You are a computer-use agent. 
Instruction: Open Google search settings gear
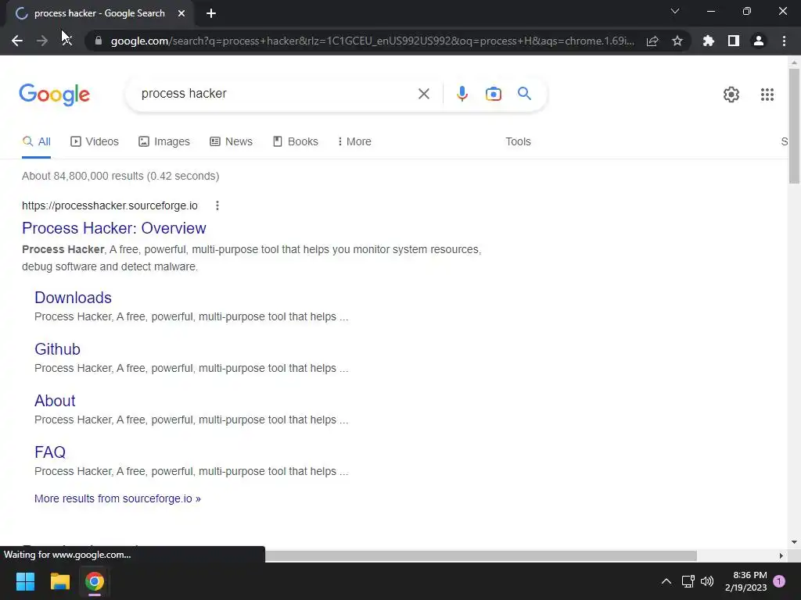point(731,95)
